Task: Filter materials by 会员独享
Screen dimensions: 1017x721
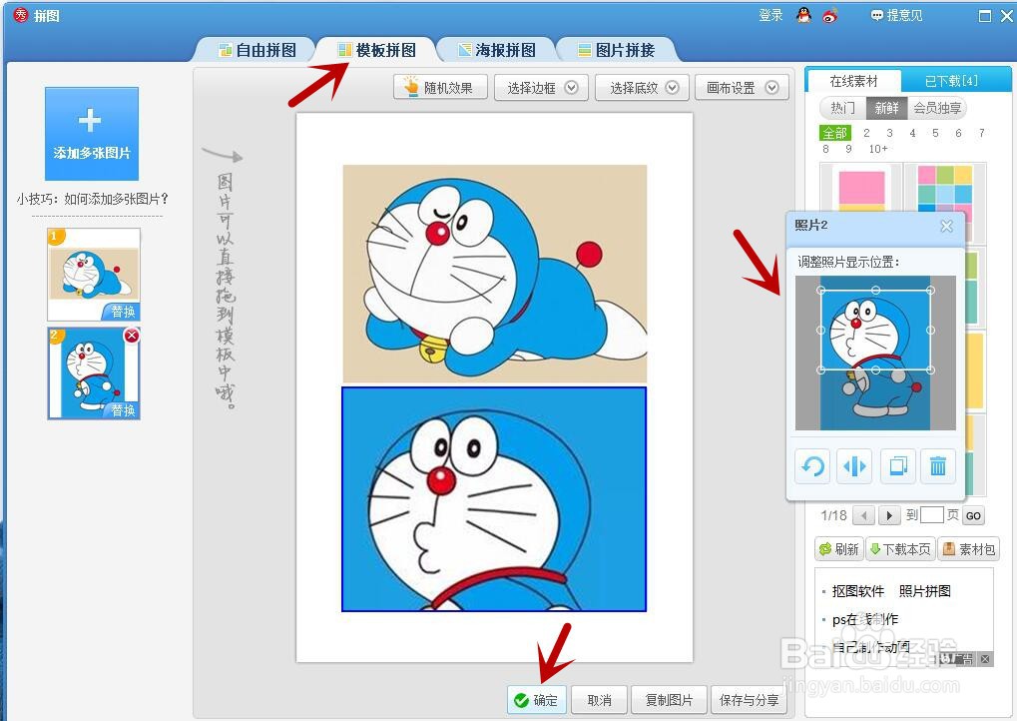Action: click(936, 108)
